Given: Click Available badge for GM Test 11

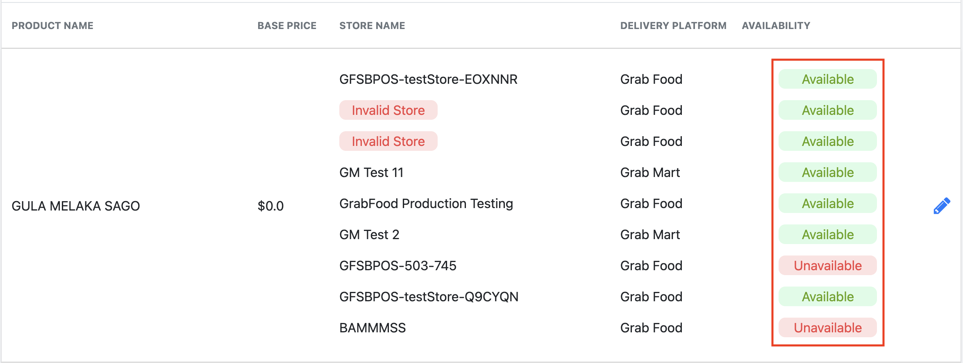Looking at the screenshot, I should (x=827, y=173).
